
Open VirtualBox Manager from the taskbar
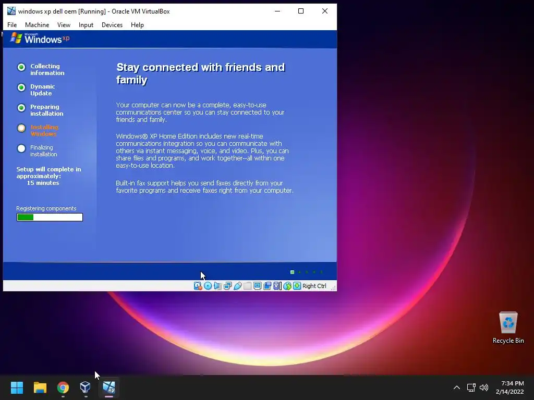pyautogui.click(x=86, y=387)
